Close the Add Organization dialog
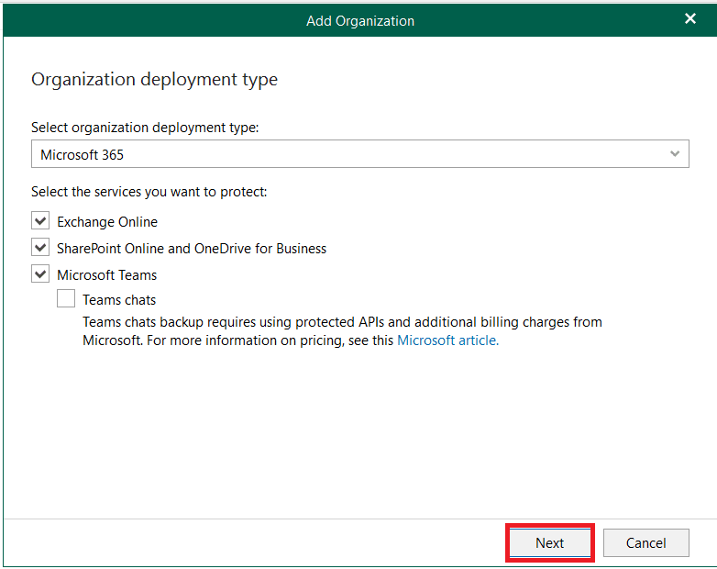The height and width of the screenshot is (569, 717). pos(690,18)
